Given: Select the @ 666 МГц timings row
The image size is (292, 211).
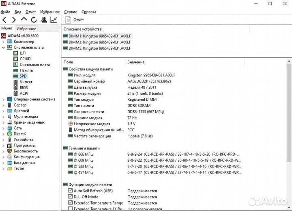Looking at the screenshot, I should [x=155, y=154].
